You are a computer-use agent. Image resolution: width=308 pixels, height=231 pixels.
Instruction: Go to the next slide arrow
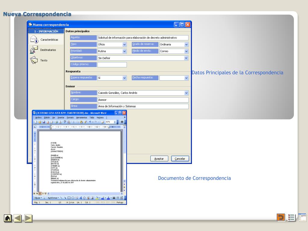point(28,218)
